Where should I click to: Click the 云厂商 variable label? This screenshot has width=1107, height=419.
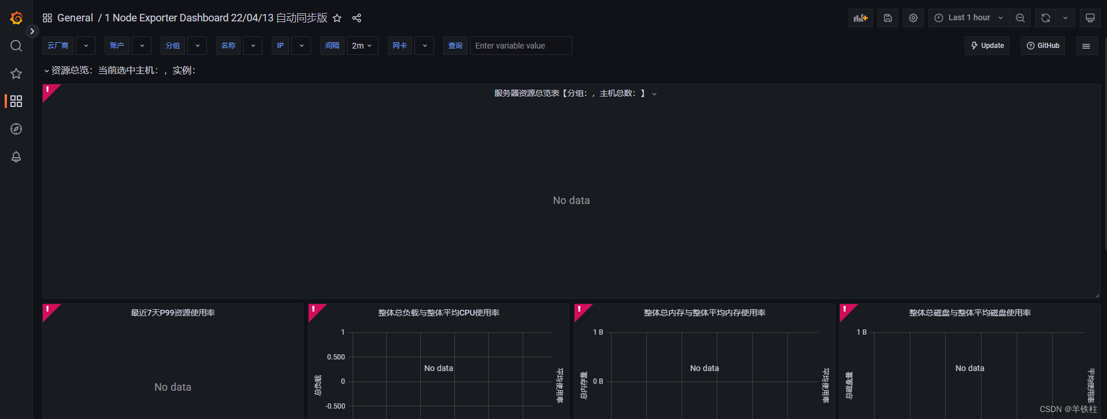pos(58,46)
